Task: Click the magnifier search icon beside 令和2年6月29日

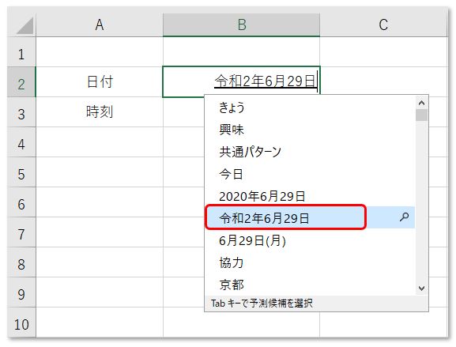Action: click(404, 217)
